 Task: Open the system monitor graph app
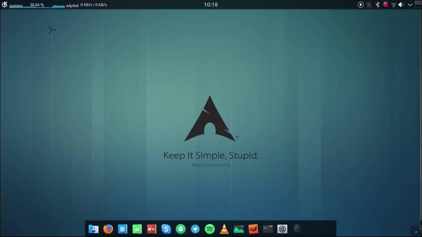(x=239, y=229)
